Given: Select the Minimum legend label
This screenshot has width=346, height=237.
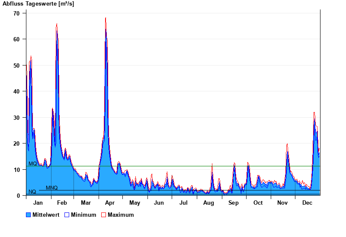Looking at the screenshot, I should point(83,215).
